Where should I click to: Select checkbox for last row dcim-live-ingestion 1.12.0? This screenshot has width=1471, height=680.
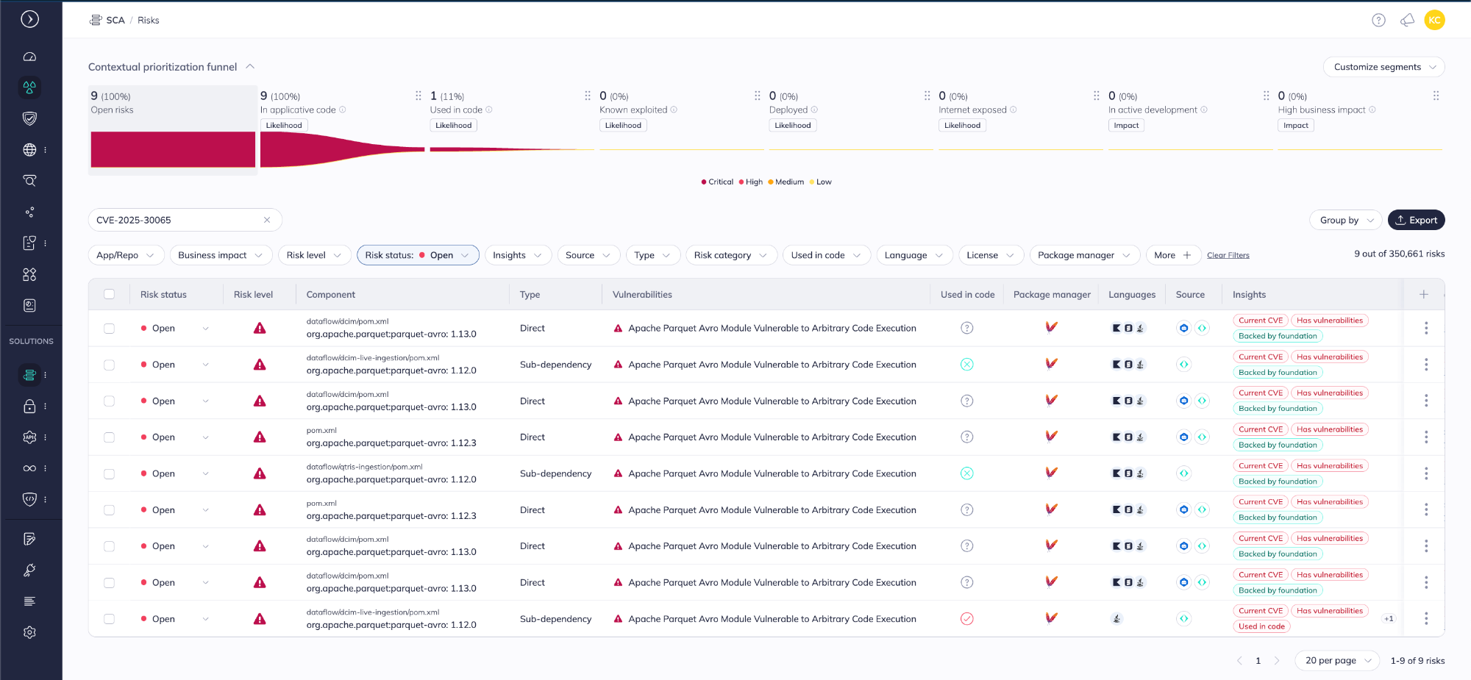pyautogui.click(x=110, y=619)
